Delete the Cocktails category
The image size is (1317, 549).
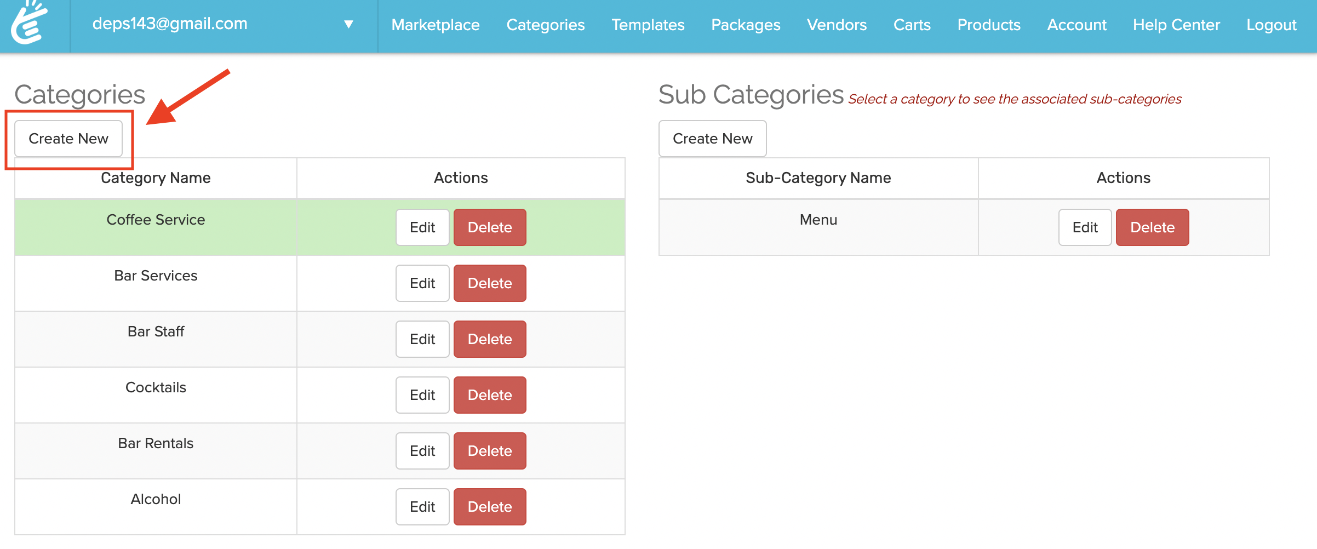[x=490, y=395]
